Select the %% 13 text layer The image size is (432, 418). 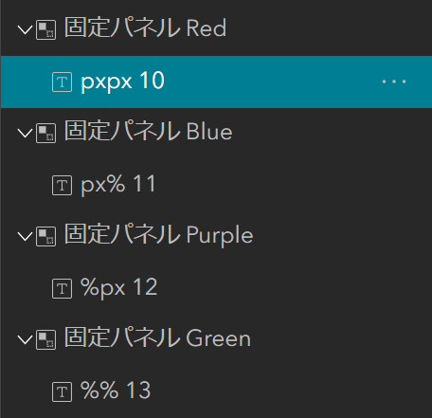(x=216, y=391)
